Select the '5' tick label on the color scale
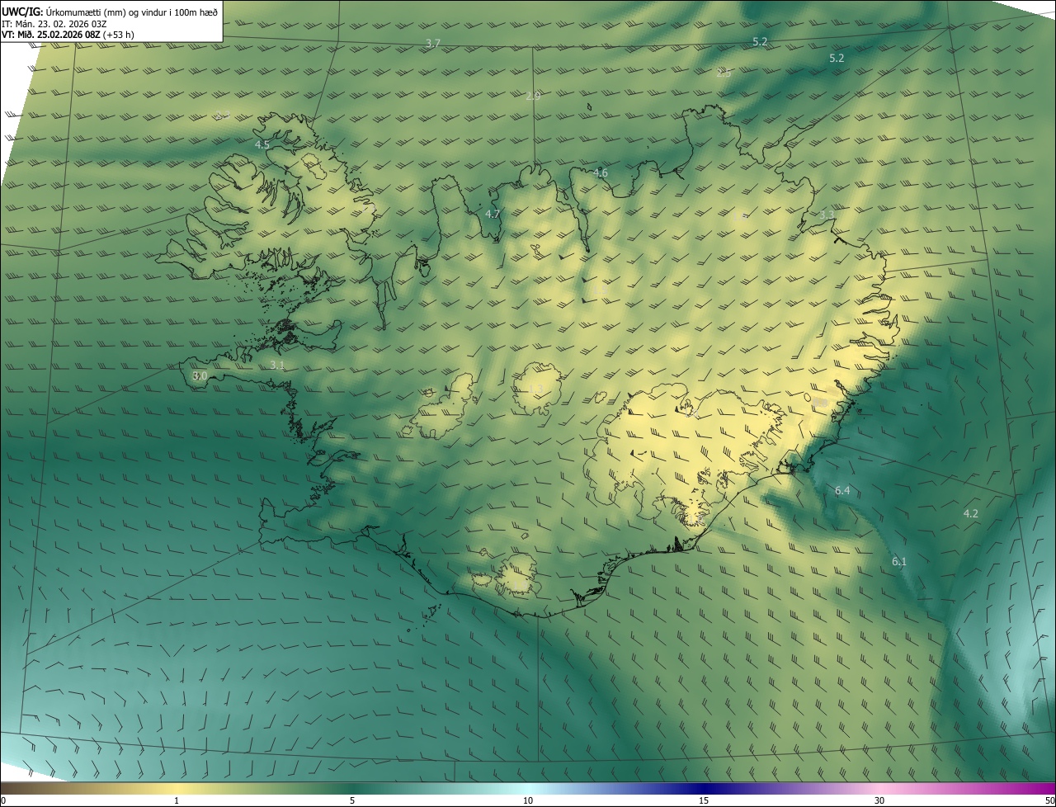This screenshot has height=807, width=1056. coord(352,800)
